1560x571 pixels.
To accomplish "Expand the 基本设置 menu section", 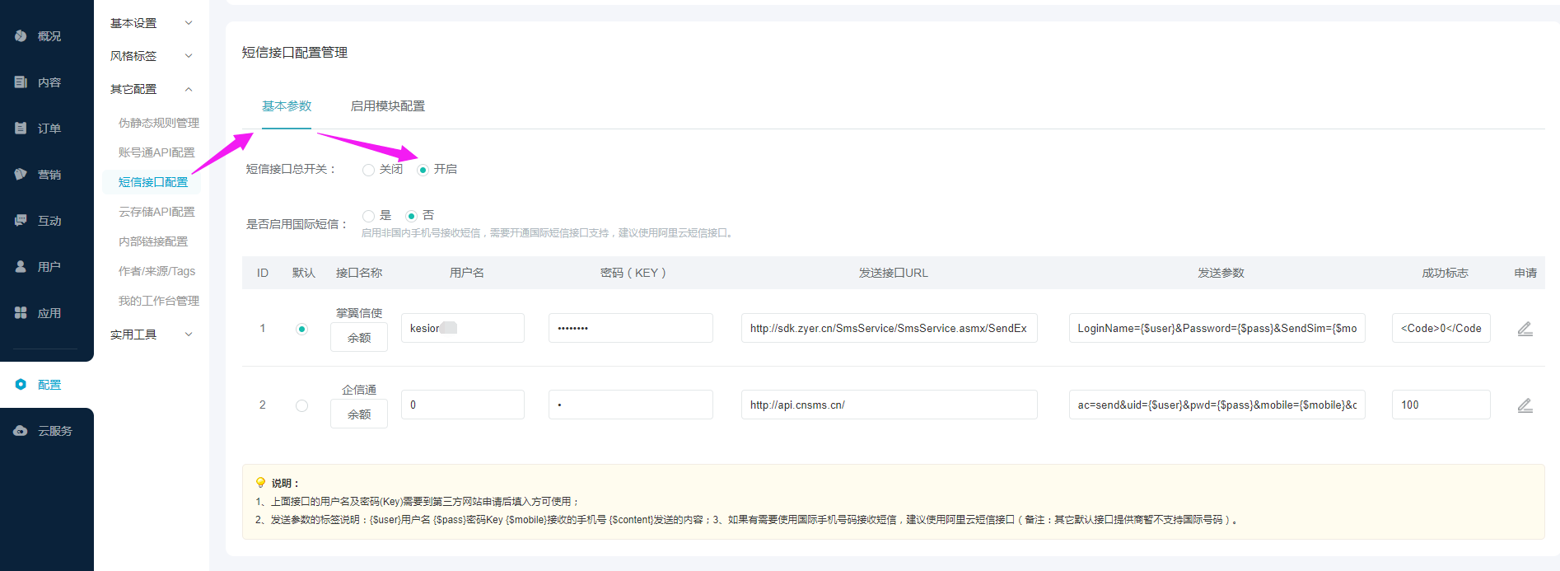I will [x=152, y=23].
